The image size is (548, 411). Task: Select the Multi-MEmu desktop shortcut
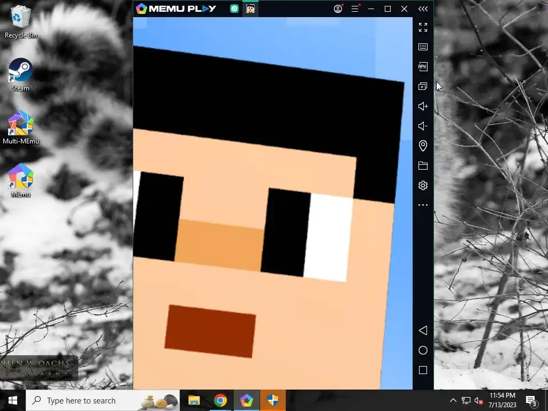21,127
